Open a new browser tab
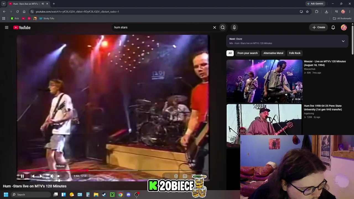The width and height of the screenshot is (354, 199). 54,4
